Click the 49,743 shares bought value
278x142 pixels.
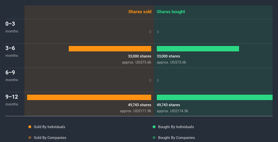point(168,105)
